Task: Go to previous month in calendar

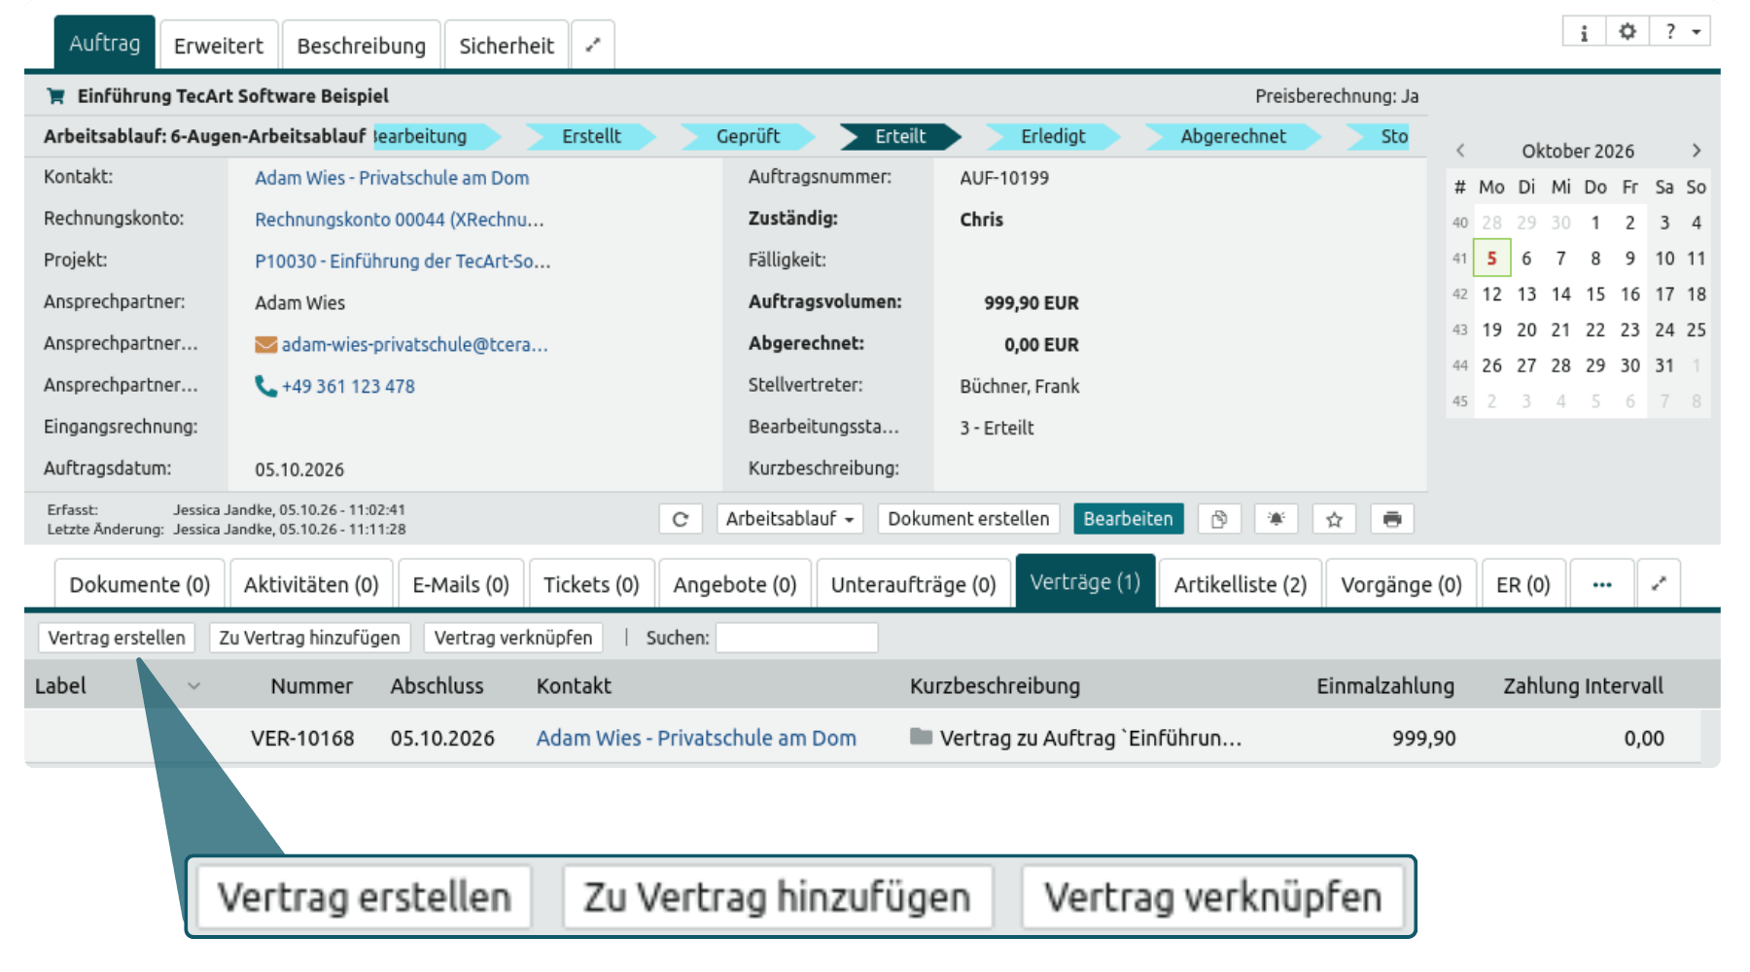Action: 1460,151
